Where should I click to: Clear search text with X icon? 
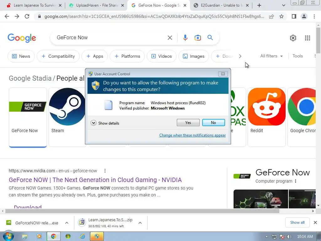point(170,38)
